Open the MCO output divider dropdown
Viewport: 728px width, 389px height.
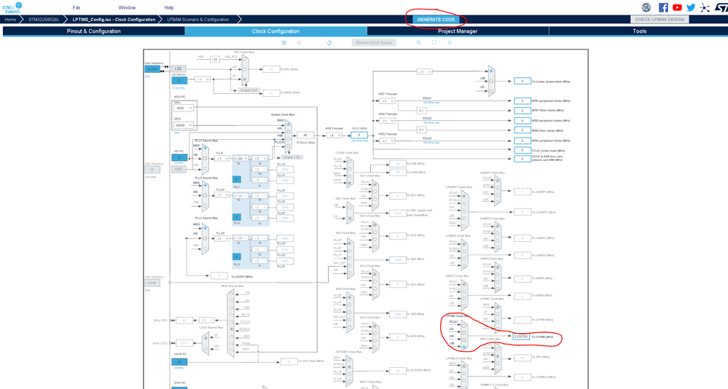point(207,321)
